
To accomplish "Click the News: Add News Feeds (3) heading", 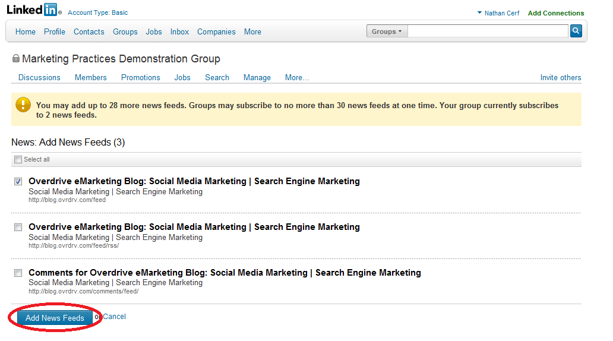I will pos(68,143).
